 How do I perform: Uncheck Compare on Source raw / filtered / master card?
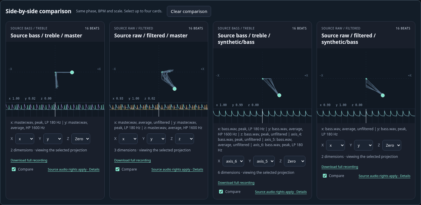click(117, 169)
